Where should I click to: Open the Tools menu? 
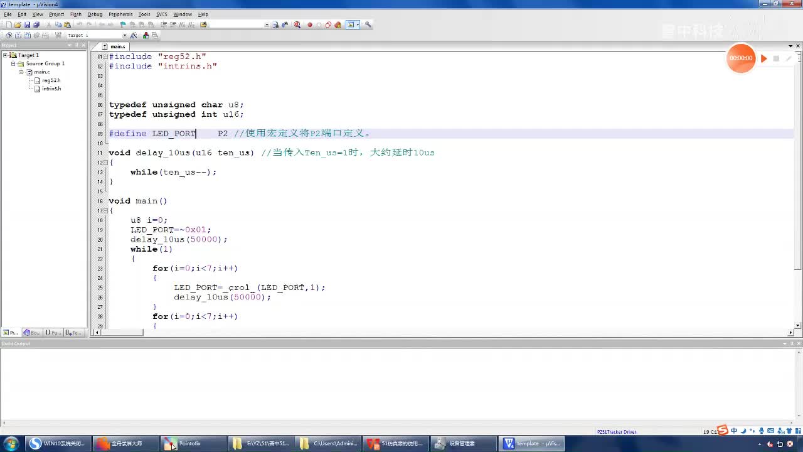click(x=144, y=14)
